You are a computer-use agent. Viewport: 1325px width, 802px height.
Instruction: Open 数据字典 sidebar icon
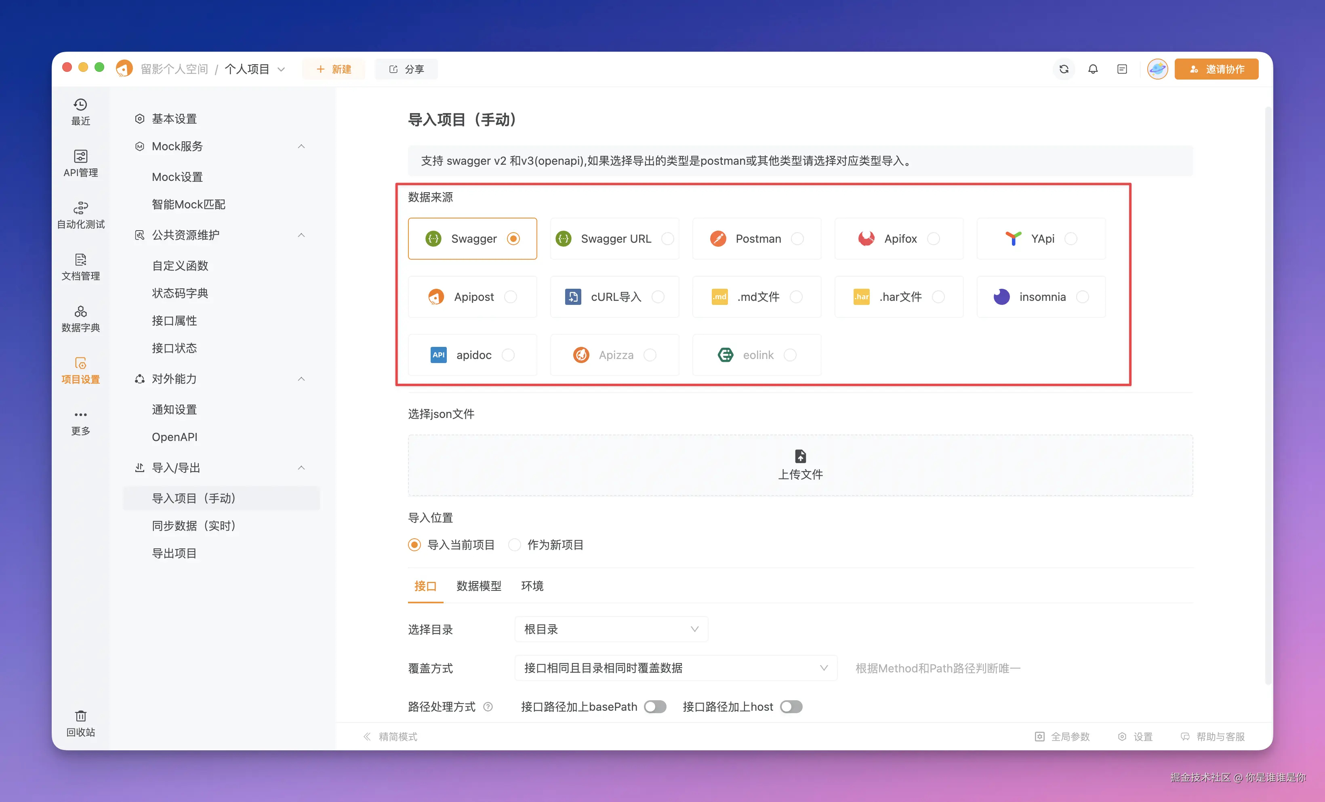click(80, 318)
